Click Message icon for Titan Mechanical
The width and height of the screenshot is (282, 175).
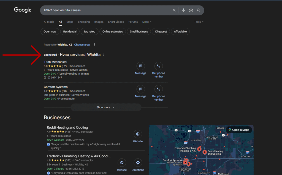click(x=141, y=66)
